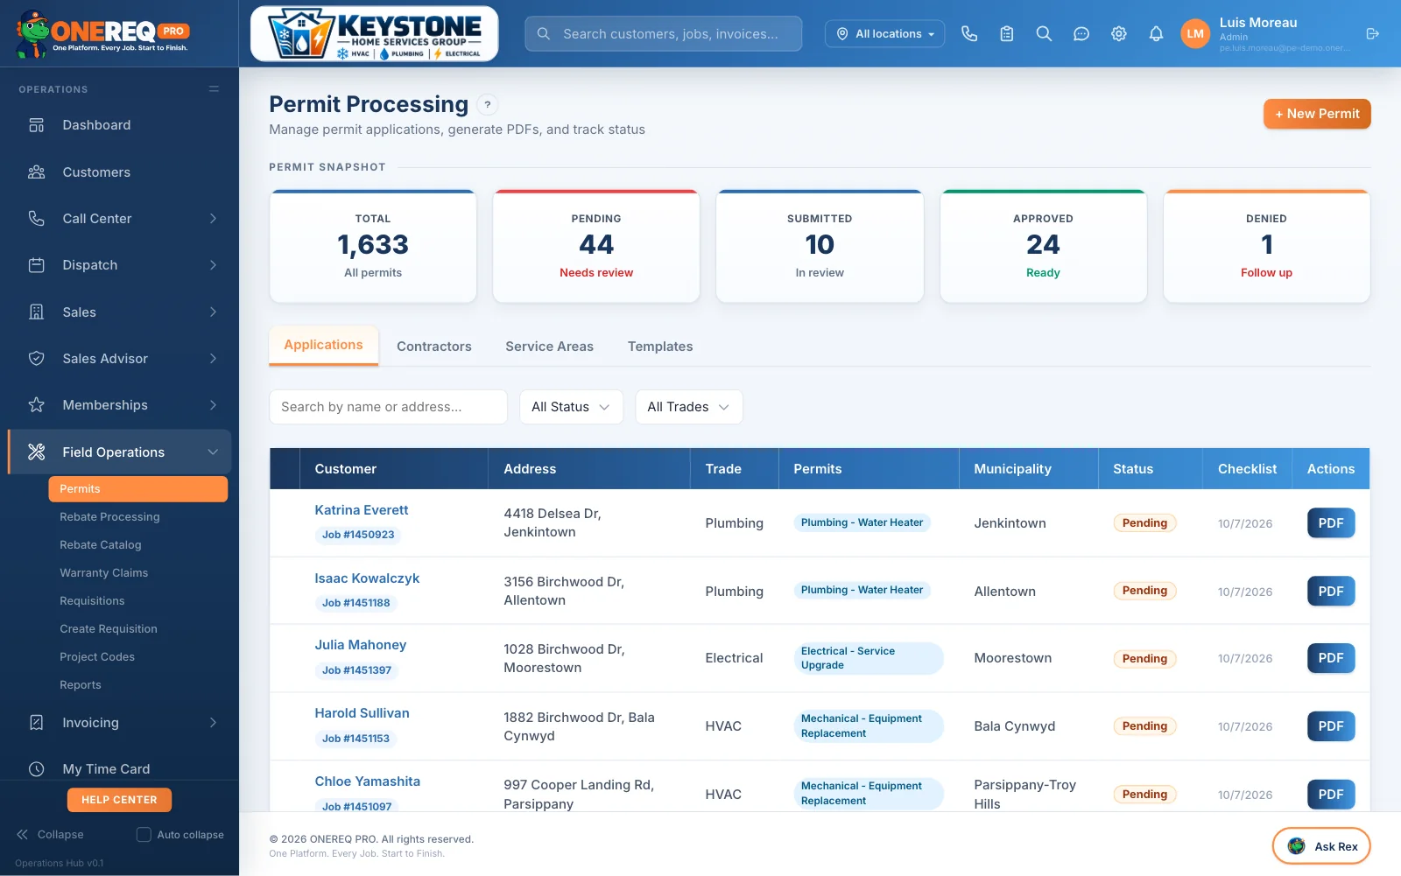The image size is (1401, 876).
Task: Open Dashboard in the sidebar
Action: click(119, 125)
